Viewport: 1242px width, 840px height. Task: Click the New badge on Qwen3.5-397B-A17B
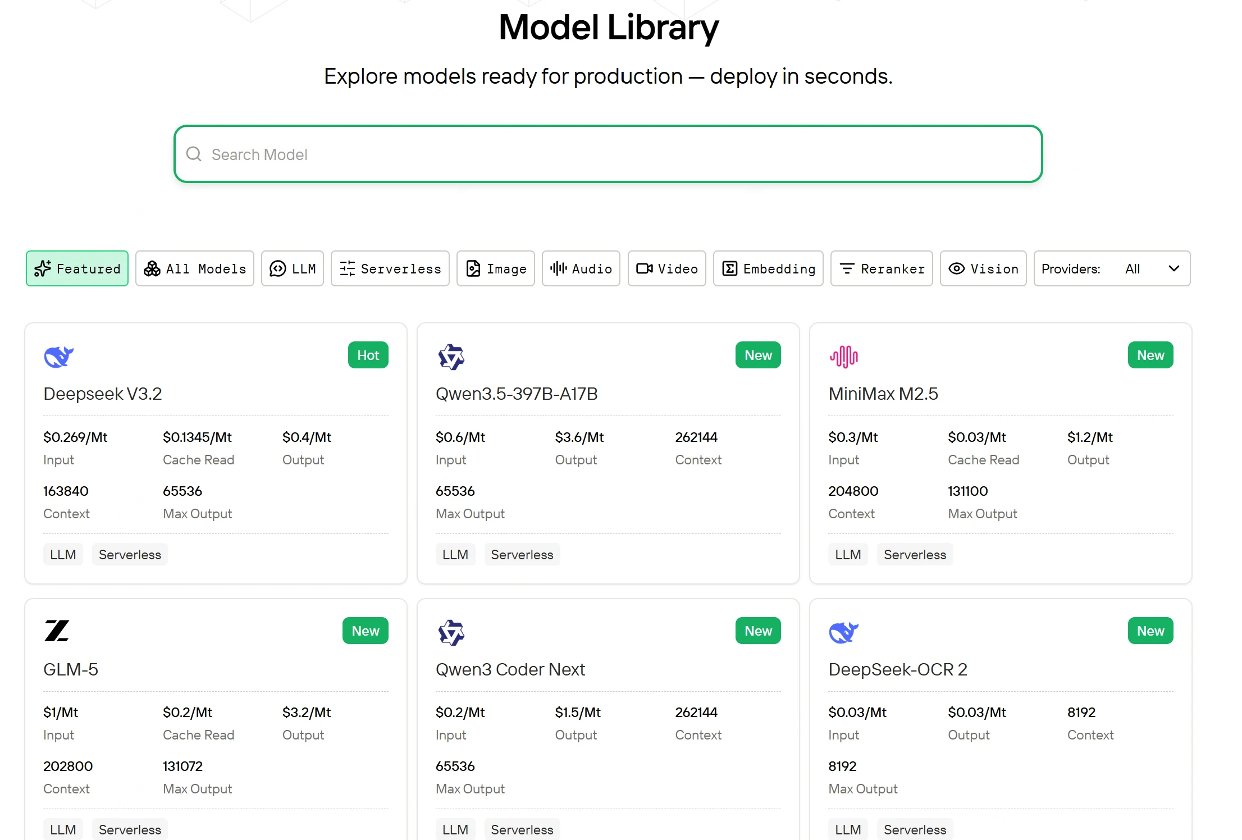point(758,355)
